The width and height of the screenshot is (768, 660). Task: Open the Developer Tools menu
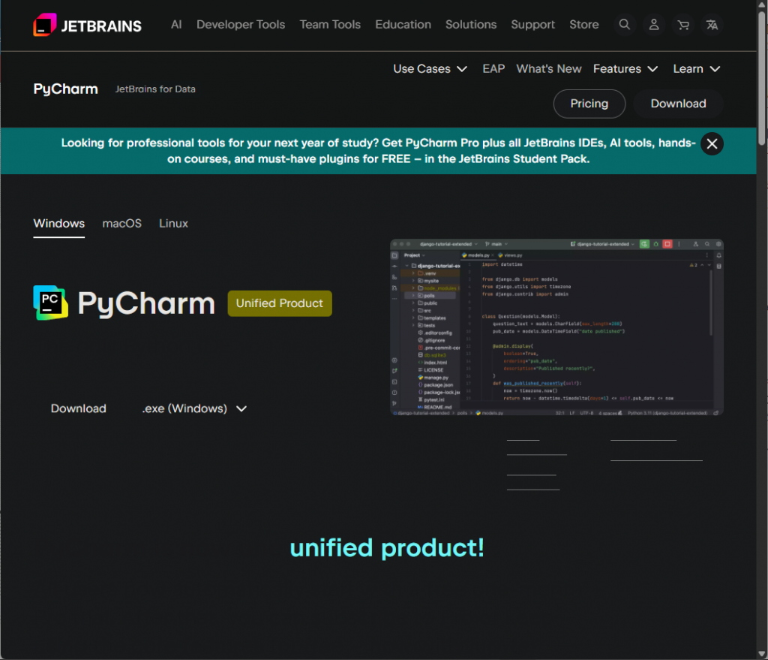tap(241, 25)
